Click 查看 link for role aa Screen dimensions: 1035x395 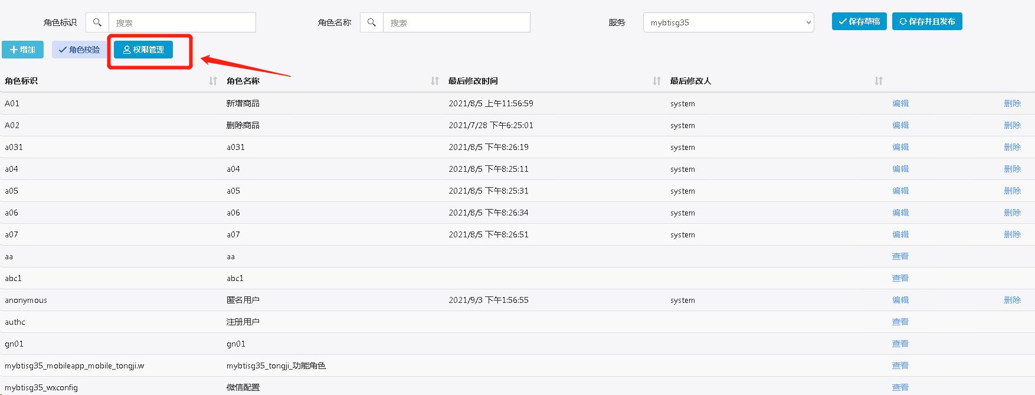pos(900,256)
